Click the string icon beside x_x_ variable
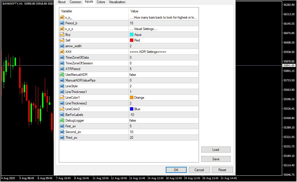This screenshot has height=182, width=297. (x=62, y=17)
